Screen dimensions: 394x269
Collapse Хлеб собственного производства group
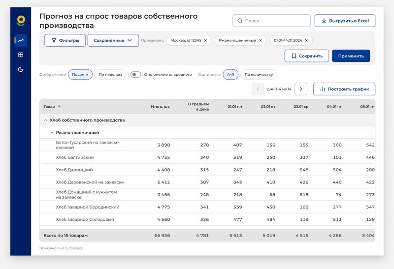45,120
